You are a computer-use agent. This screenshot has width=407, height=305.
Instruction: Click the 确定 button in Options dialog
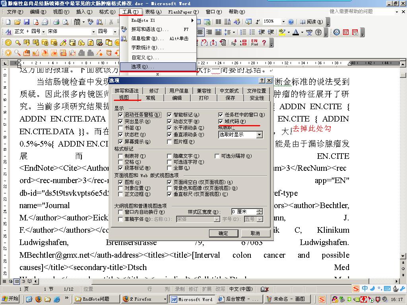pyautogui.click(x=223, y=233)
